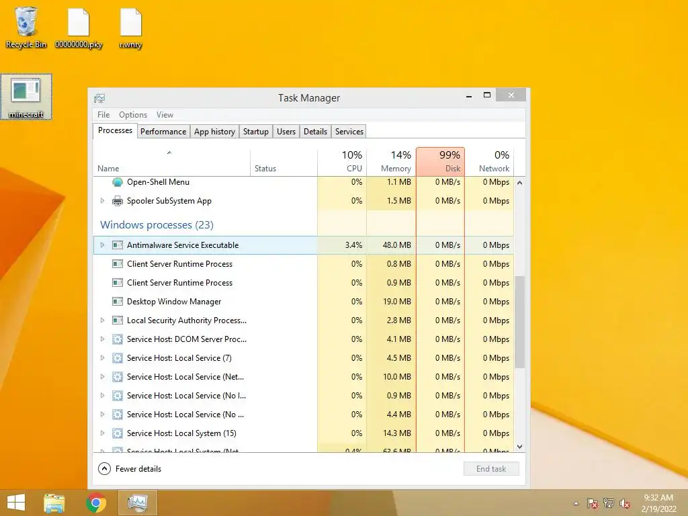Click Local Security Authority Process icon
This screenshot has height=516, width=688.
point(117,320)
